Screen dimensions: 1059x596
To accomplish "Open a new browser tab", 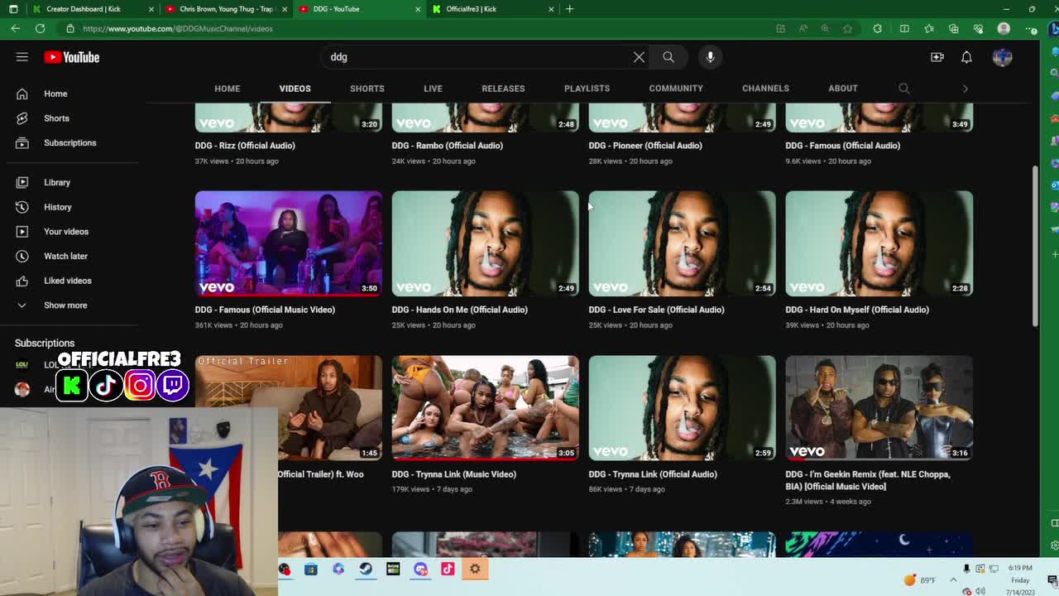I will pos(569,9).
